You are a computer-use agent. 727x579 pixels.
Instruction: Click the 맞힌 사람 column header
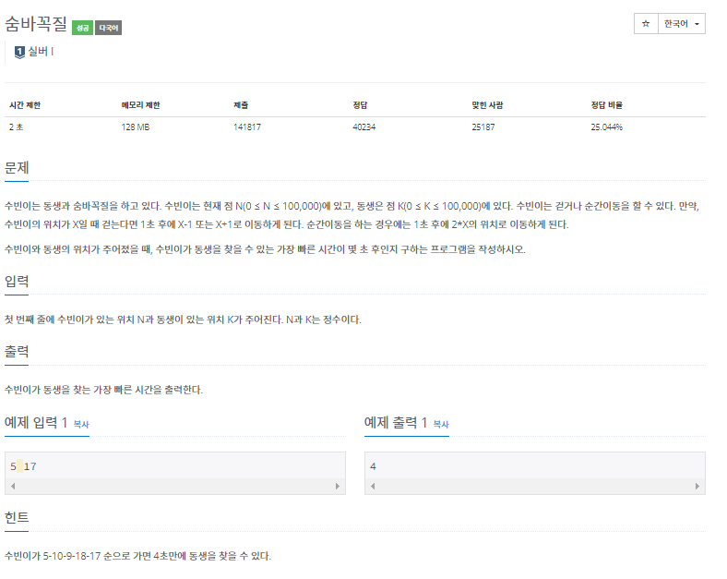tap(487, 105)
